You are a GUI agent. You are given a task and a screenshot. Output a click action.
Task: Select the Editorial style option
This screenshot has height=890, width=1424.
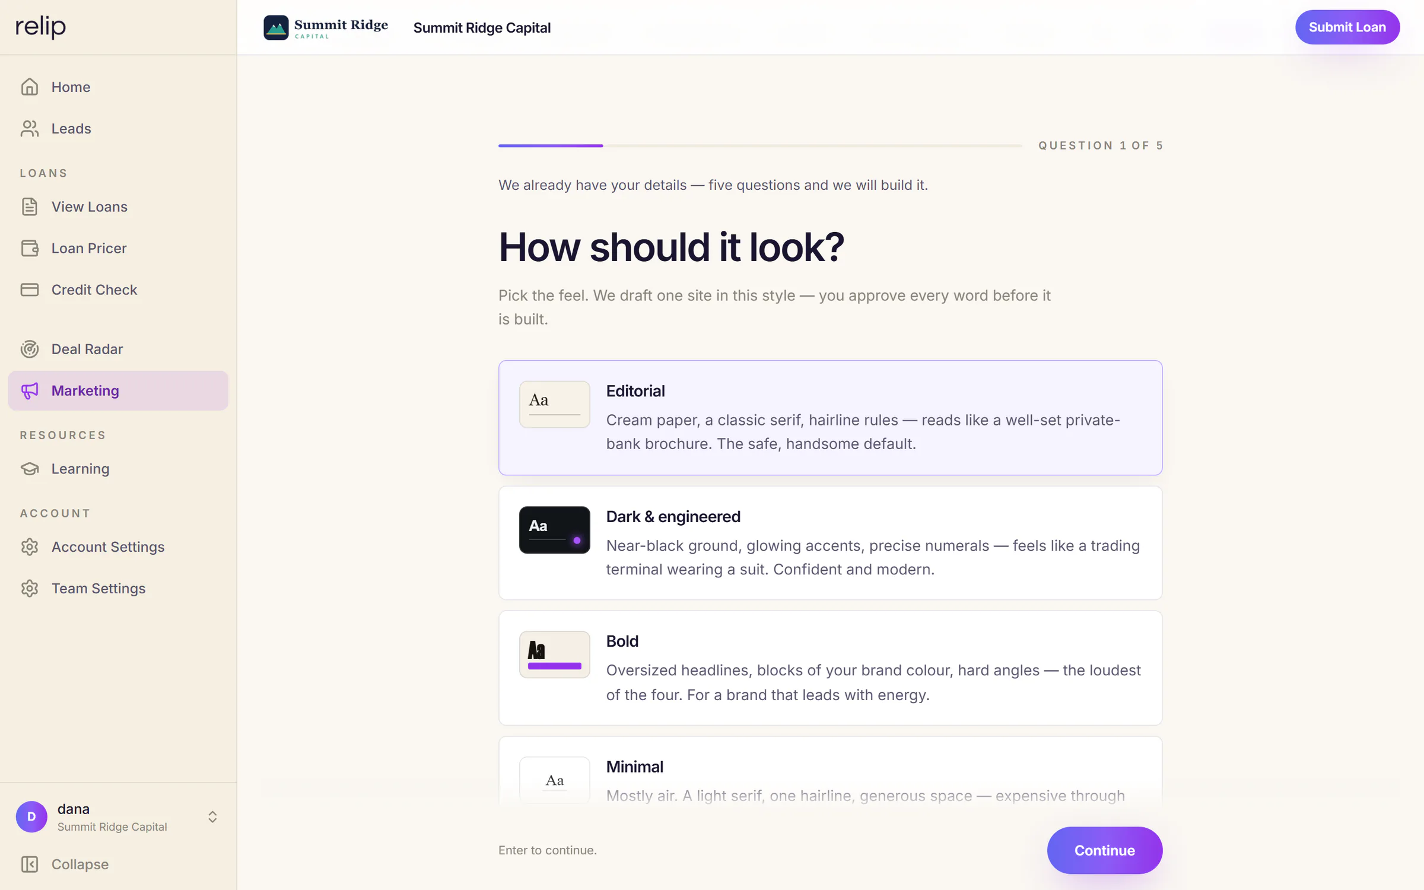[830, 417]
